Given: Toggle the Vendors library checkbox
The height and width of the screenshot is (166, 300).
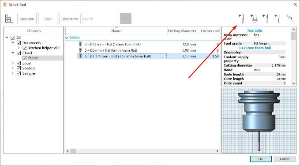Looking at the screenshot, I should click(x=19, y=68).
